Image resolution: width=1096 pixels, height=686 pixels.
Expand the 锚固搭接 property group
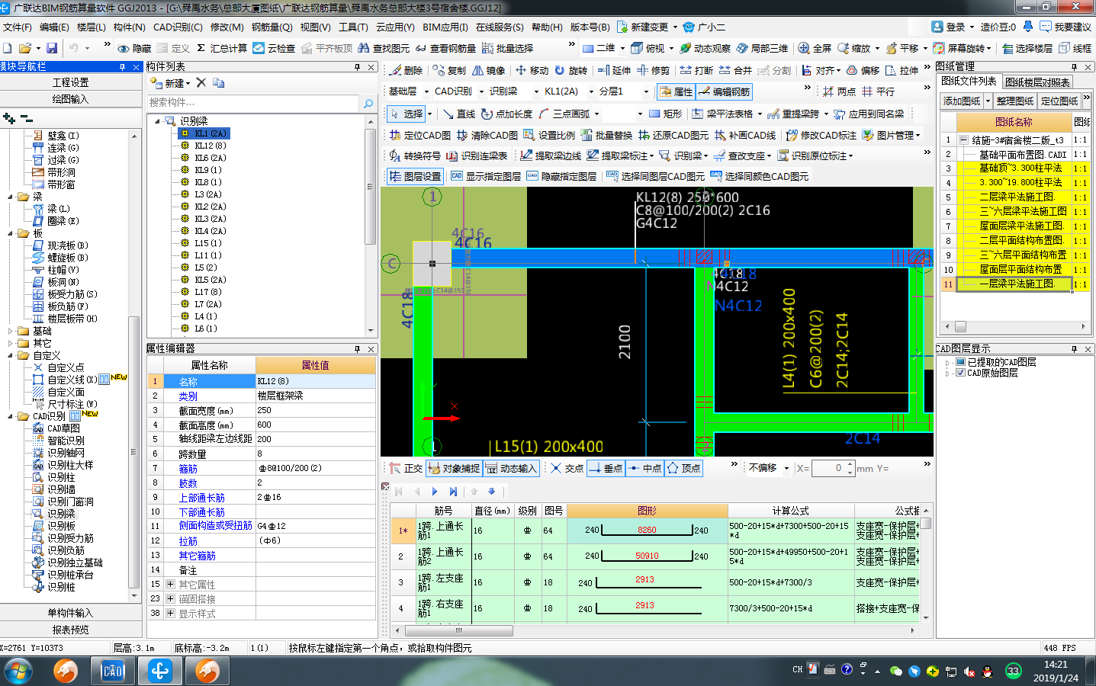pyautogui.click(x=170, y=599)
